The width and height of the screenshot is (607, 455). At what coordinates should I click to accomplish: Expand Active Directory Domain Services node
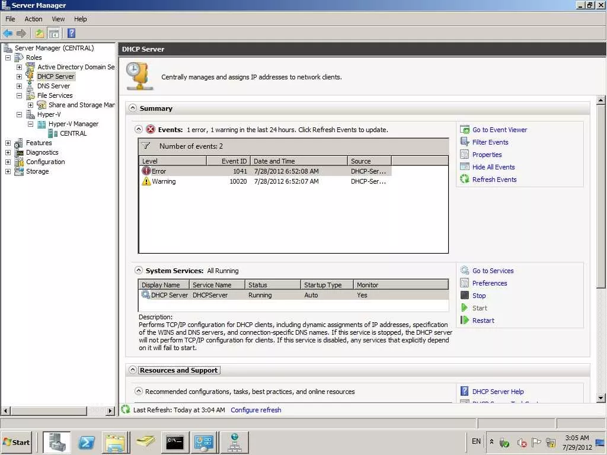[x=19, y=67]
